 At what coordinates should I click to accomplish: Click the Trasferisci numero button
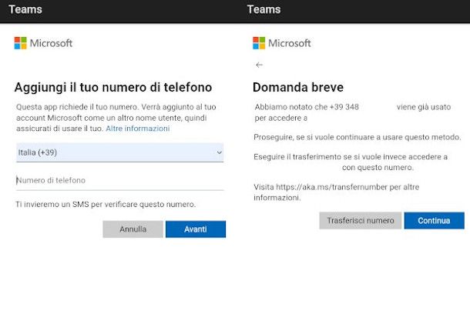click(361, 220)
